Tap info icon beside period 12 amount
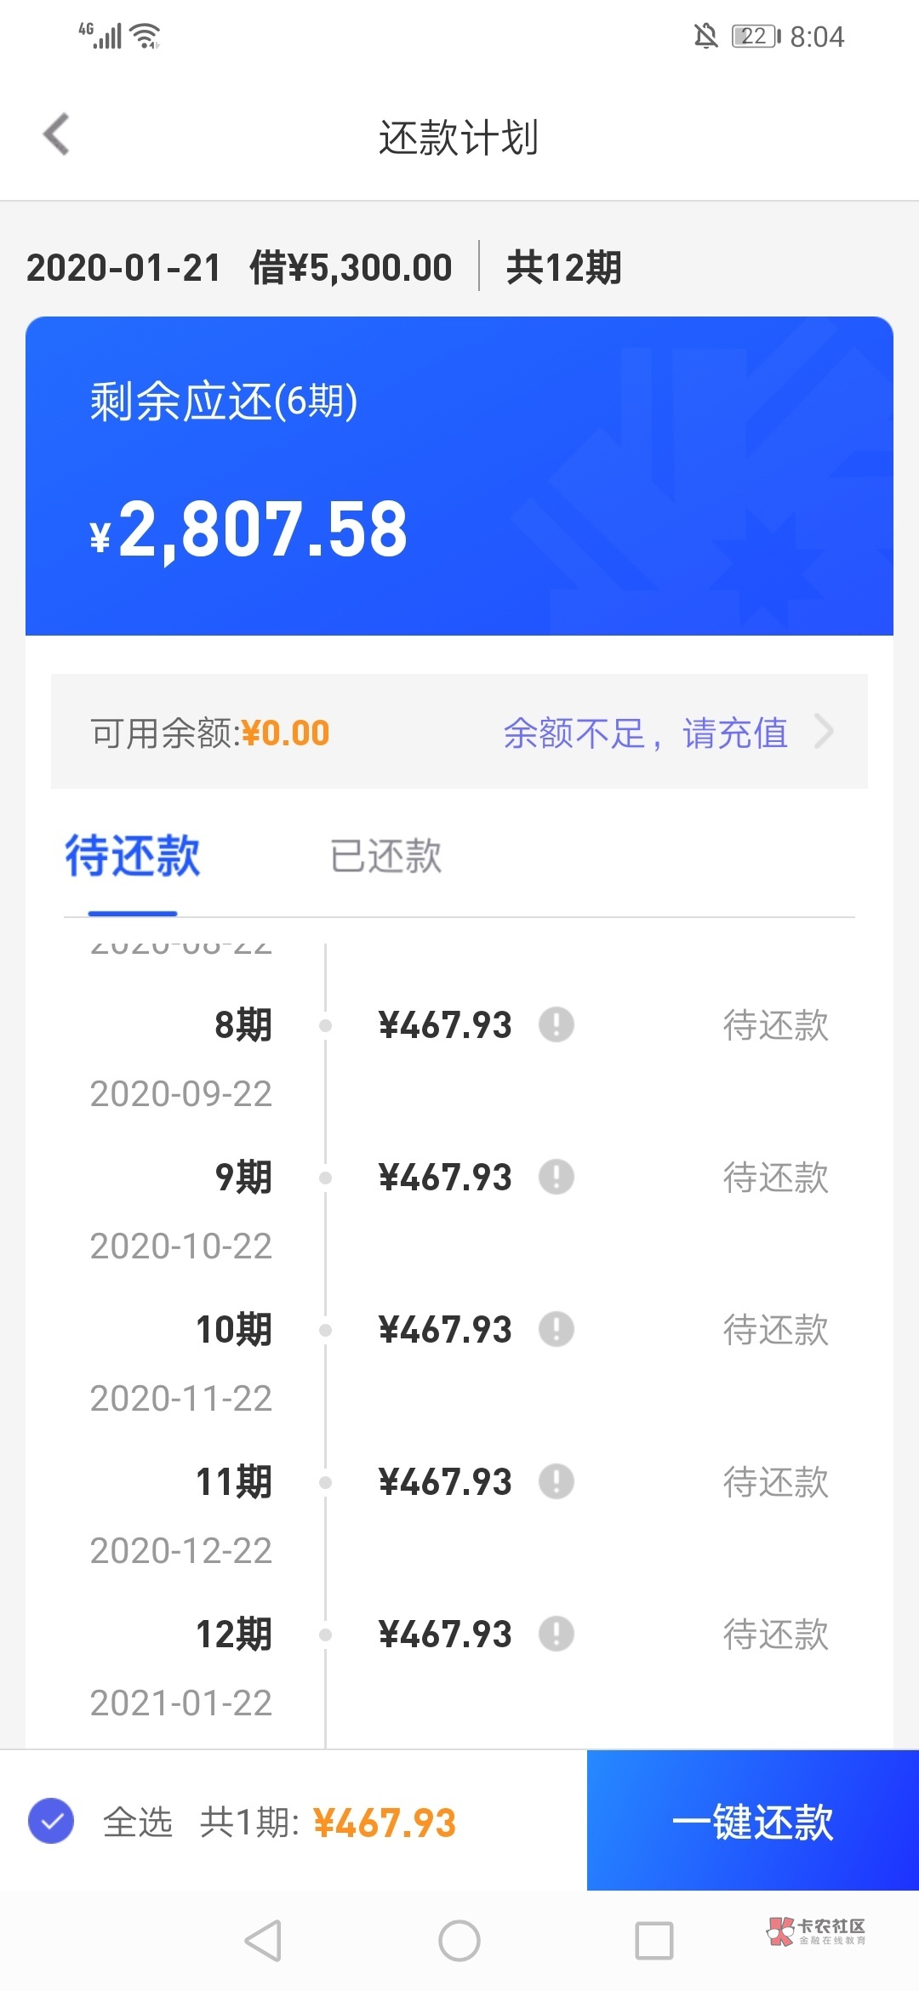This screenshot has height=1991, width=919. click(557, 1634)
